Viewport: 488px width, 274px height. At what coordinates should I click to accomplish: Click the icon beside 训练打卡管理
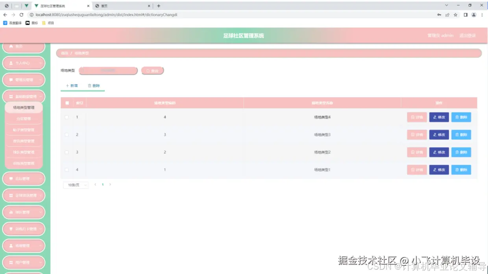pos(11,229)
